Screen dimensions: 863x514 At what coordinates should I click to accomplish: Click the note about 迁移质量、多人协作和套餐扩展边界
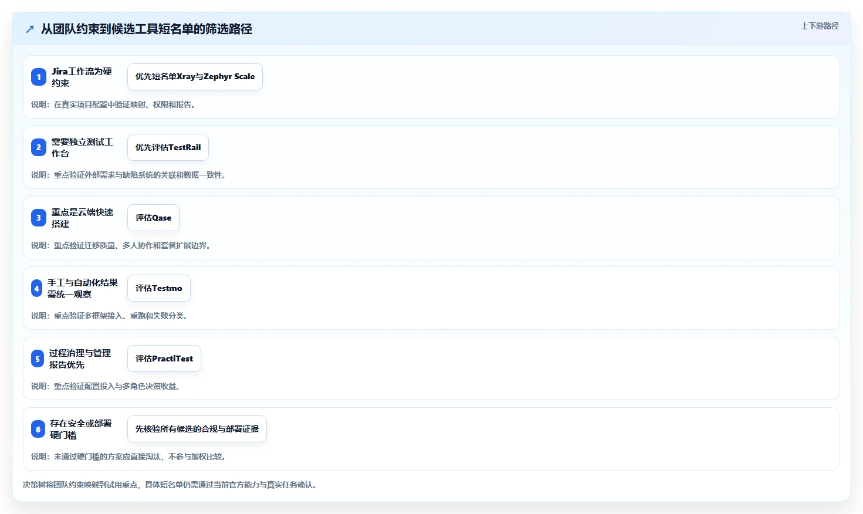(x=121, y=245)
